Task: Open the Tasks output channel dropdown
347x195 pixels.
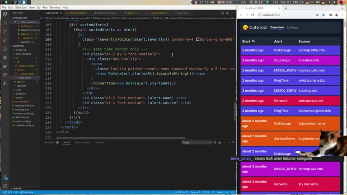Action: pos(197,143)
